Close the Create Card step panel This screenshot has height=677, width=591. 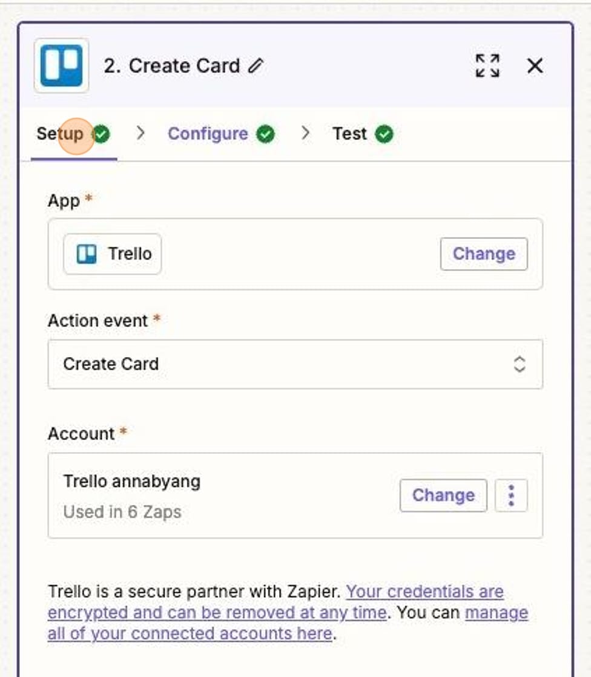click(x=535, y=67)
